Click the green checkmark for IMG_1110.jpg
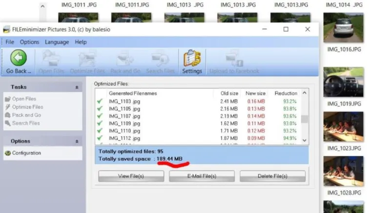Screen dimensions: 372x213 100,131
